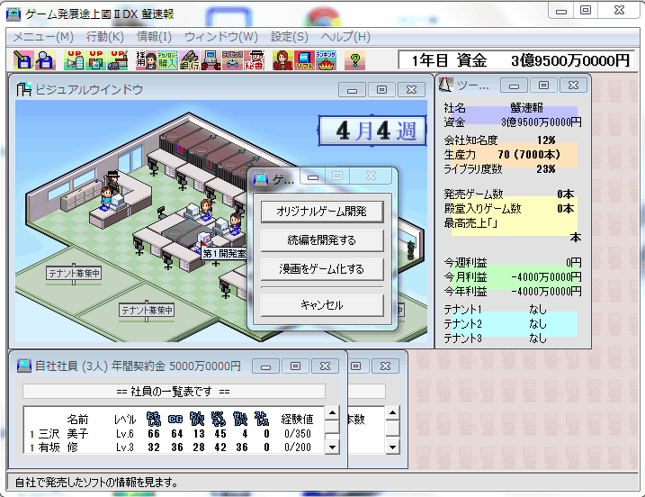Click the 4月4週 date display
The height and width of the screenshot is (497, 645).
click(x=372, y=131)
